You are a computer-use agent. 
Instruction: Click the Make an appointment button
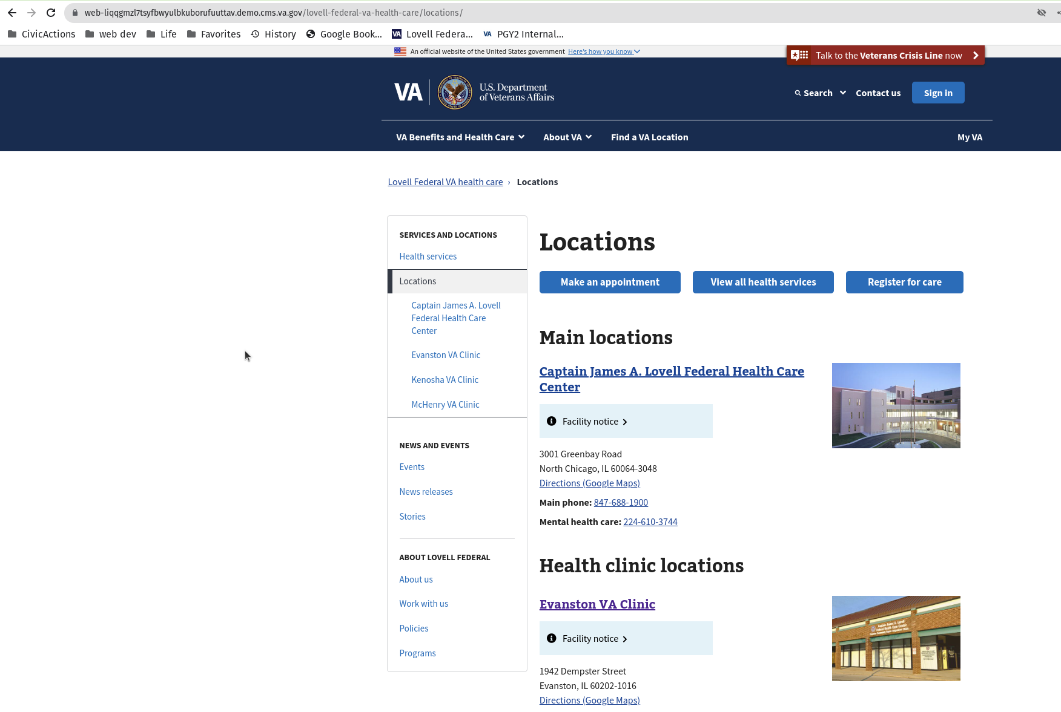point(610,282)
